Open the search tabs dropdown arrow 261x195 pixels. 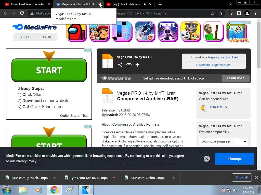point(230,4)
